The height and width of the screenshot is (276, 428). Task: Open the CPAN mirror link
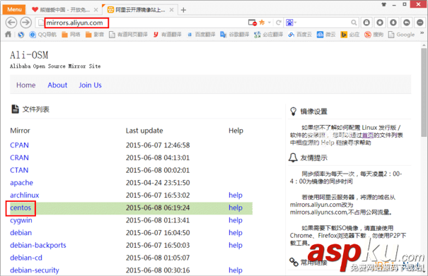click(19, 145)
